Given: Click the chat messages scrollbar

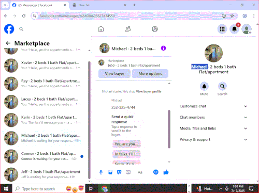Looking at the screenshot, I should coord(169,129).
